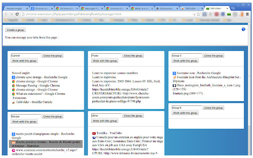This screenshot has height=158, width=253.
Task: Close the Piano group
Action: [133, 55]
